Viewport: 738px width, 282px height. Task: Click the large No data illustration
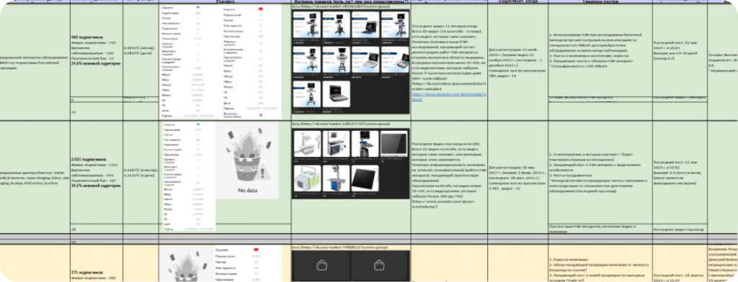[247, 161]
